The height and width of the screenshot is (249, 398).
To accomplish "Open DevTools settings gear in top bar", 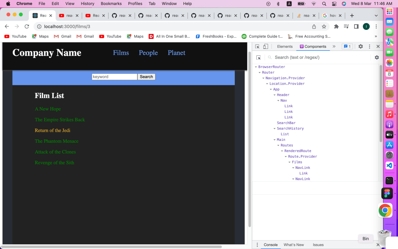I will coord(361,46).
